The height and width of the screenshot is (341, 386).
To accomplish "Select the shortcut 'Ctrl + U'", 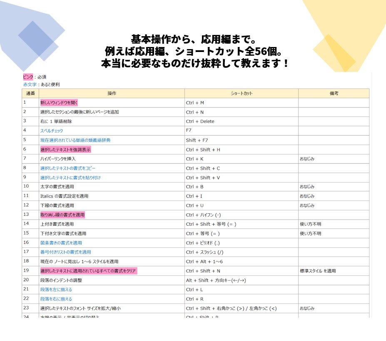I will click(x=195, y=205).
